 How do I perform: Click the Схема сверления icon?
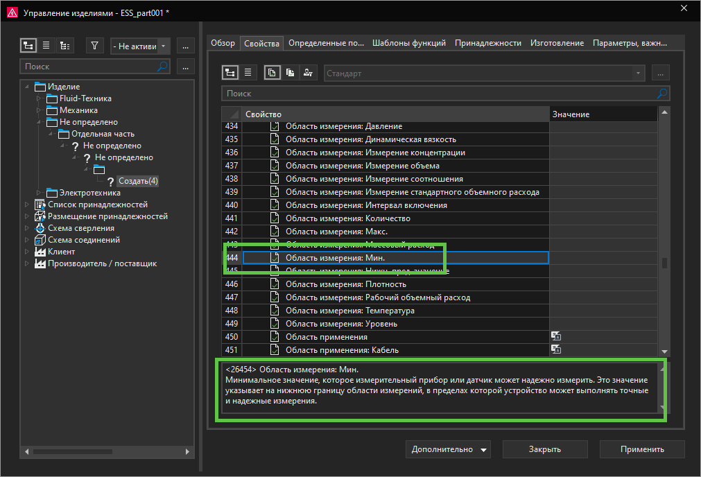pos(40,228)
